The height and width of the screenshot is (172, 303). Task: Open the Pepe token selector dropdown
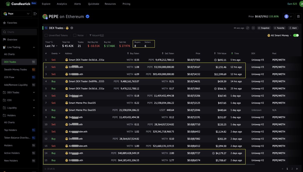(x=17, y=14)
